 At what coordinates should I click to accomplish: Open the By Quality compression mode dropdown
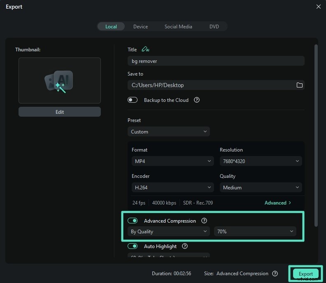(x=169, y=232)
